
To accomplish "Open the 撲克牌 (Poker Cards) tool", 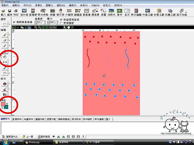I will click(x=95, y=13).
